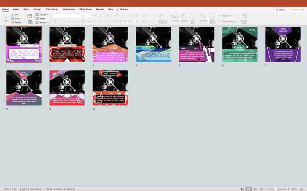Switch to the Animations tab
The height and width of the screenshot is (191, 307).
coord(69,9)
